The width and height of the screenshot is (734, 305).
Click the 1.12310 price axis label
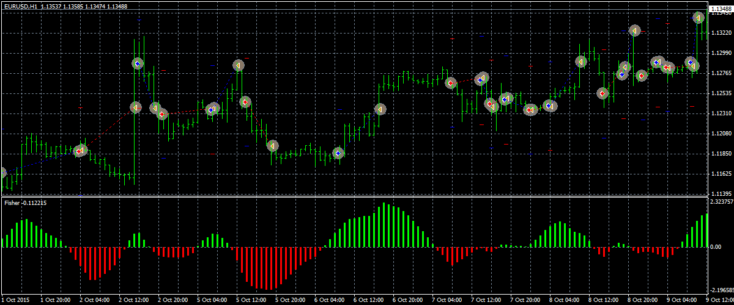[x=721, y=113]
